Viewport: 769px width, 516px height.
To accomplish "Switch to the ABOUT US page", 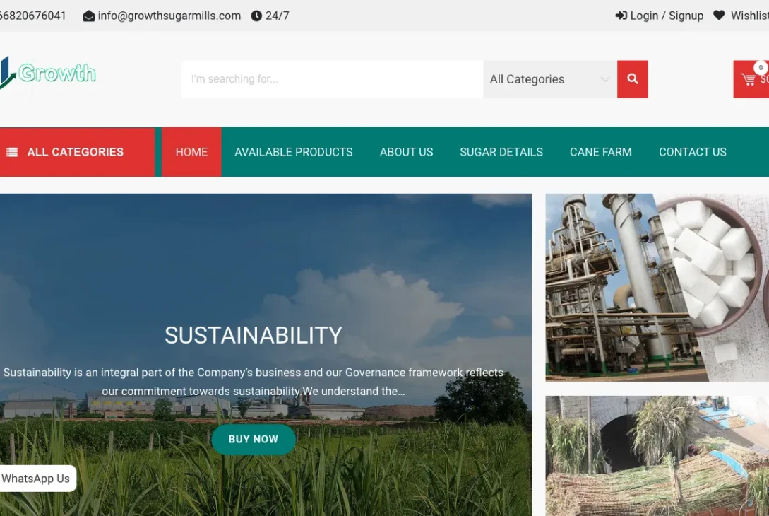I will tap(406, 151).
